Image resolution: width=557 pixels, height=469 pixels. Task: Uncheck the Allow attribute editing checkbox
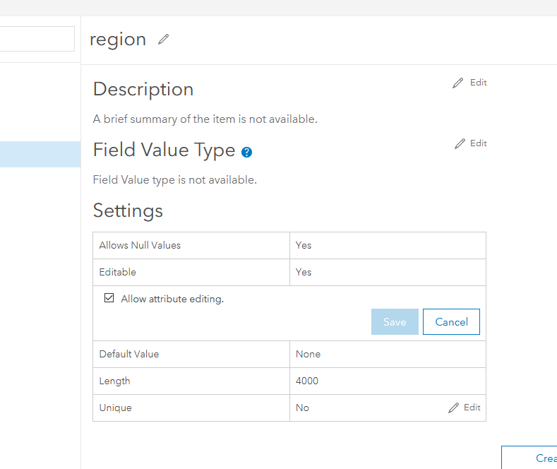109,298
